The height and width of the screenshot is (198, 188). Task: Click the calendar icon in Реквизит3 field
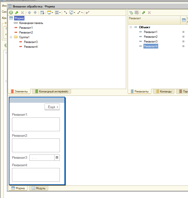point(57,157)
